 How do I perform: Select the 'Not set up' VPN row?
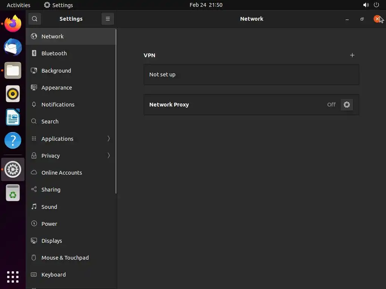click(x=251, y=75)
